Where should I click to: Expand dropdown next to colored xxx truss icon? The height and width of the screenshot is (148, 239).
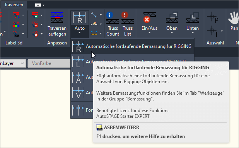[x=23, y=15]
